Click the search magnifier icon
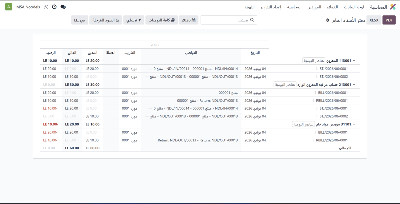Image resolution: width=400 pixels, height=204 pixels. [x=252, y=20]
